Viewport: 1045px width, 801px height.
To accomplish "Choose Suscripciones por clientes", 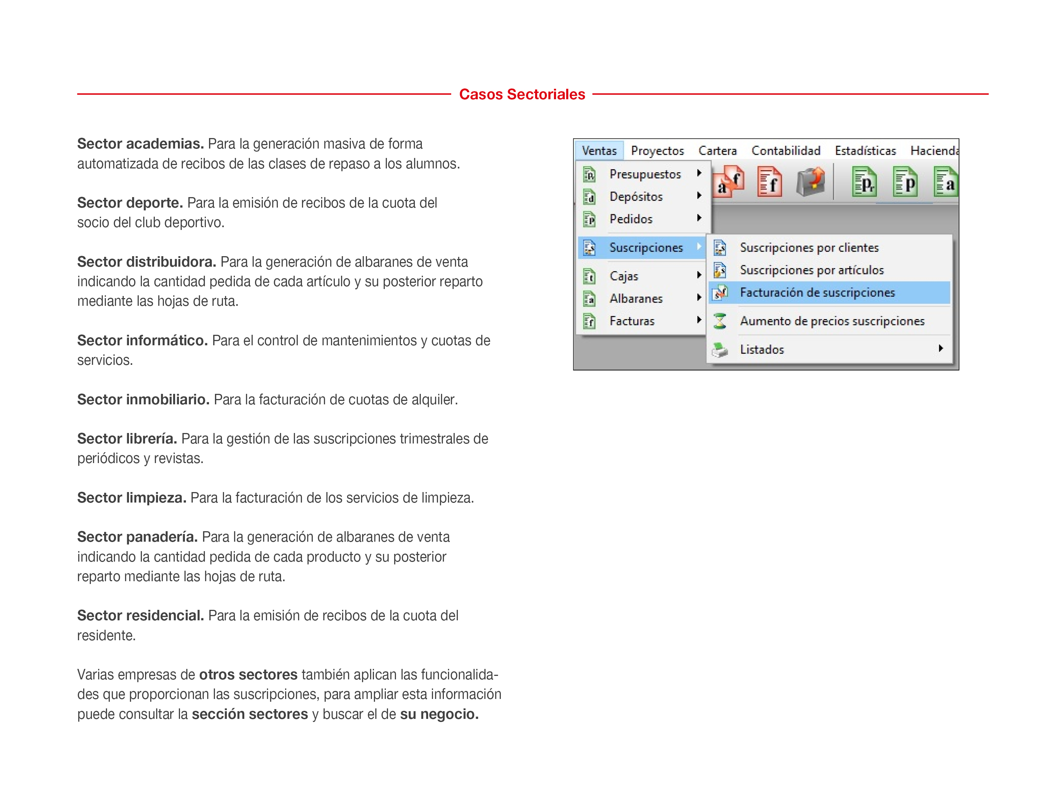I will (829, 247).
